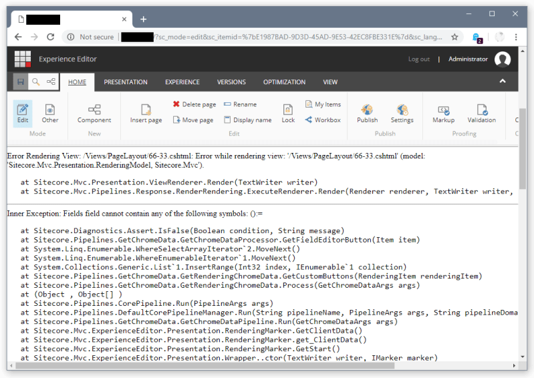Switch to the VIEW ribbon tab
This screenshot has width=534, height=378.
(x=330, y=82)
